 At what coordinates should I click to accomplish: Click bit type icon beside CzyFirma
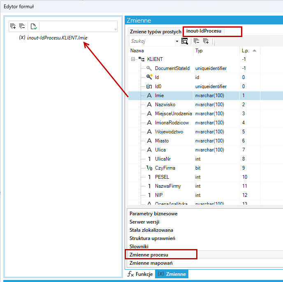coord(149,168)
